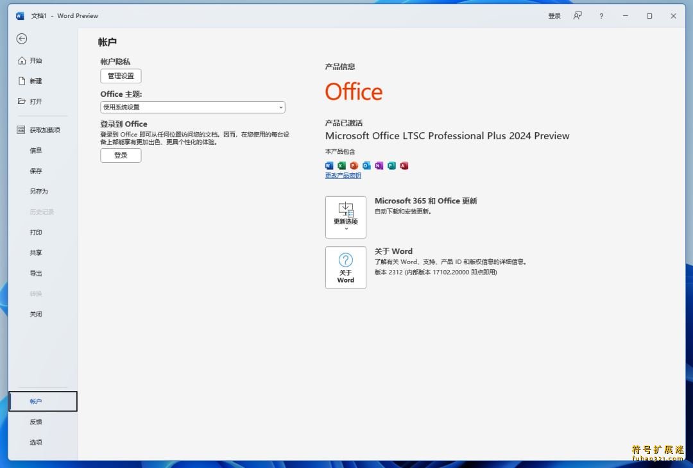
Task: Select the OneNote product icon
Action: click(379, 165)
